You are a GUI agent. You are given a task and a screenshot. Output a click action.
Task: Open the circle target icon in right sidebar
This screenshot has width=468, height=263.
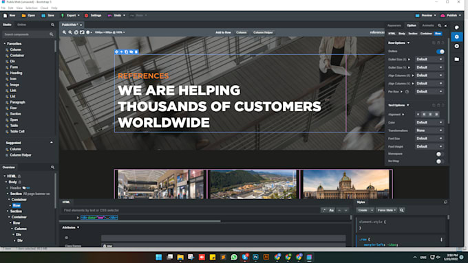(457, 46)
